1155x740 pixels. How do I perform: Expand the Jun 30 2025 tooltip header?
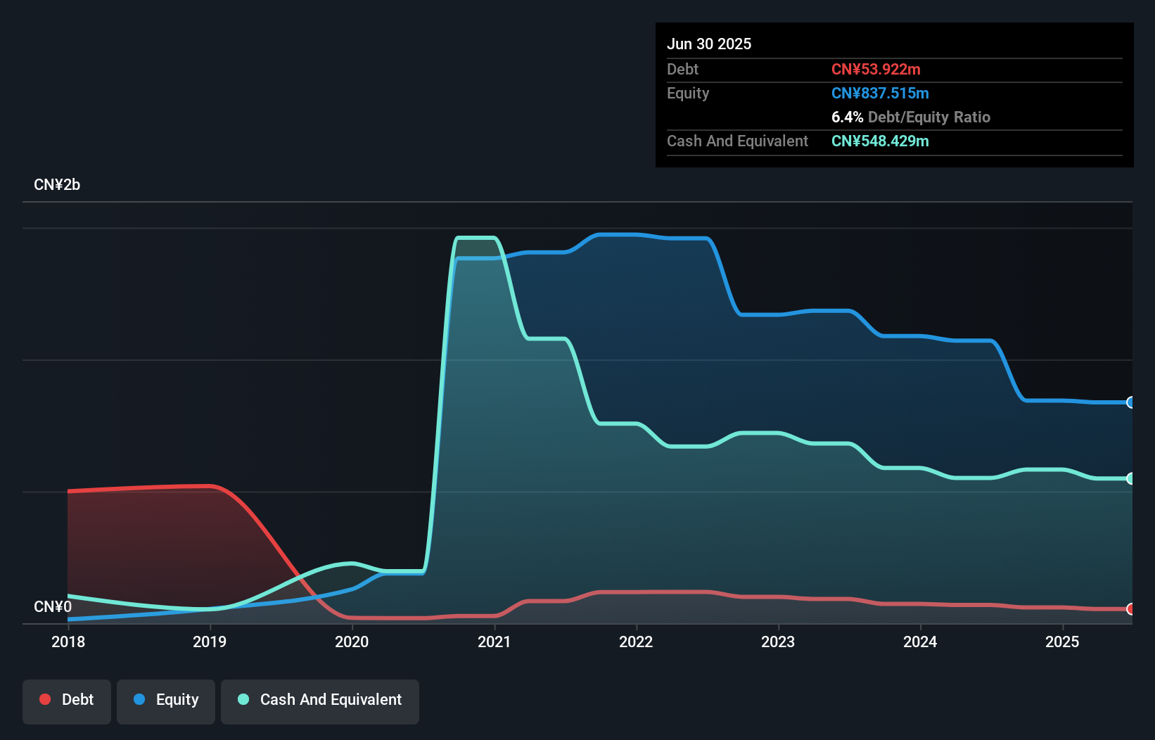coord(709,44)
